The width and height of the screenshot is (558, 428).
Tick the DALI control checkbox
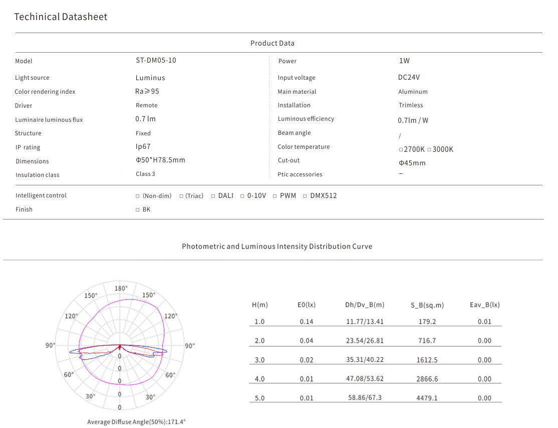213,196
